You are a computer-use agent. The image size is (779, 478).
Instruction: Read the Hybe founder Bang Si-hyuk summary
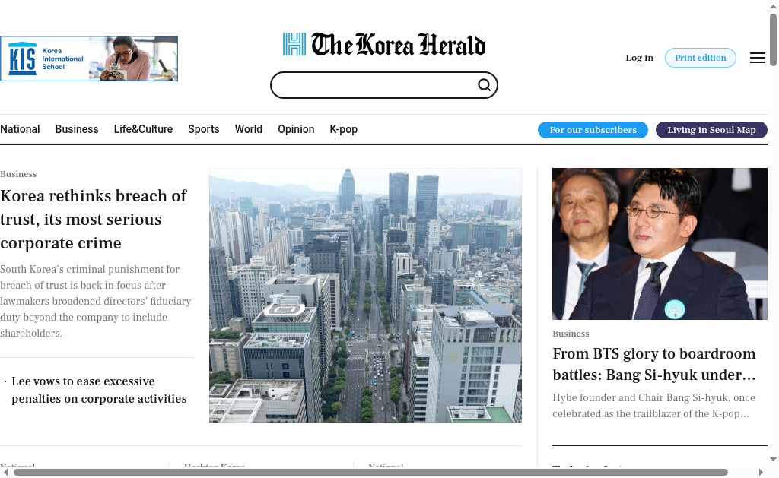(653, 406)
